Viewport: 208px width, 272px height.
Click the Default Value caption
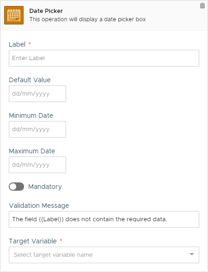coord(30,80)
